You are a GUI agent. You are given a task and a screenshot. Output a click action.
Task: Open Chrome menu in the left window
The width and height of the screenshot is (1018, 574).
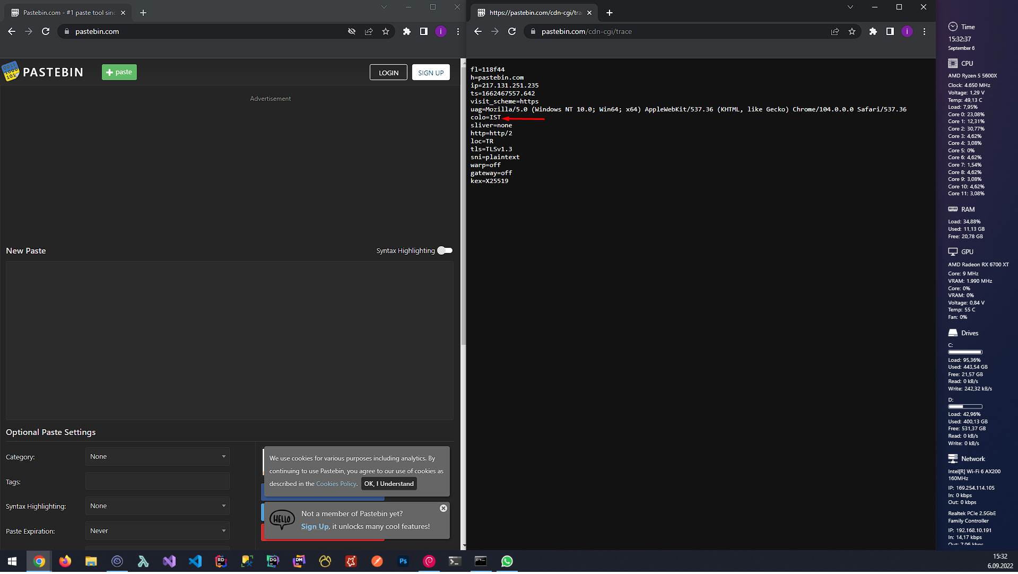coord(458,31)
